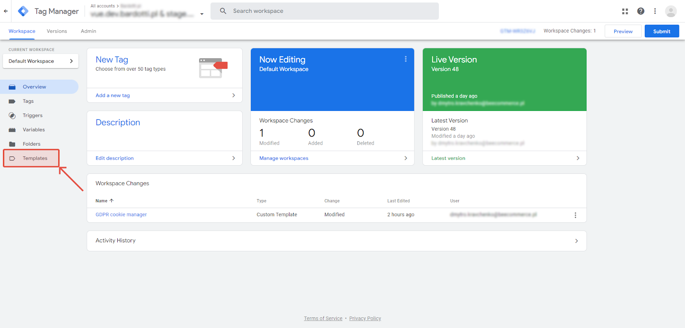Click the Live Version green card

click(504, 80)
